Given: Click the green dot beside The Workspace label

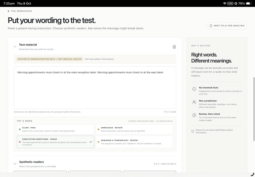Looking at the screenshot, I should pyautogui.click(x=9, y=11).
